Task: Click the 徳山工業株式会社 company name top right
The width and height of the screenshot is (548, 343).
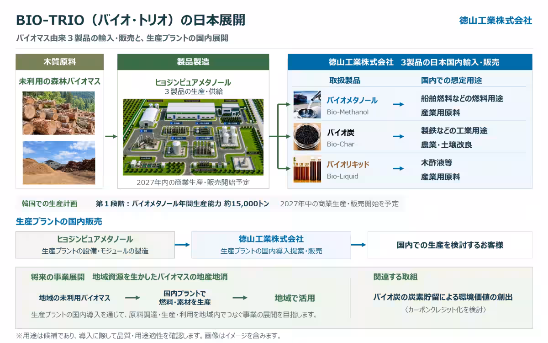Action: [495, 21]
